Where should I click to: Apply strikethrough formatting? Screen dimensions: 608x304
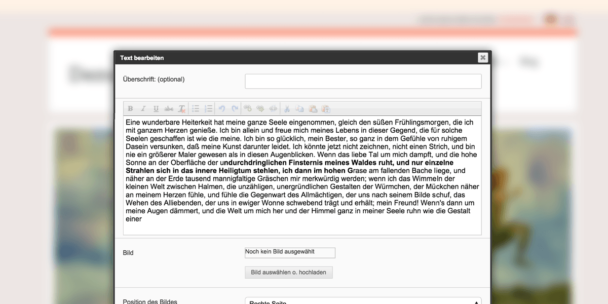tap(169, 109)
